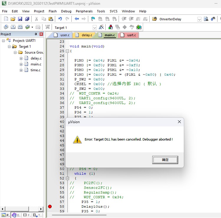Image resolution: width=221 pixels, height=218 pixels.
Task: Collapse the Target 1 tree node
Action: coord(9,47)
